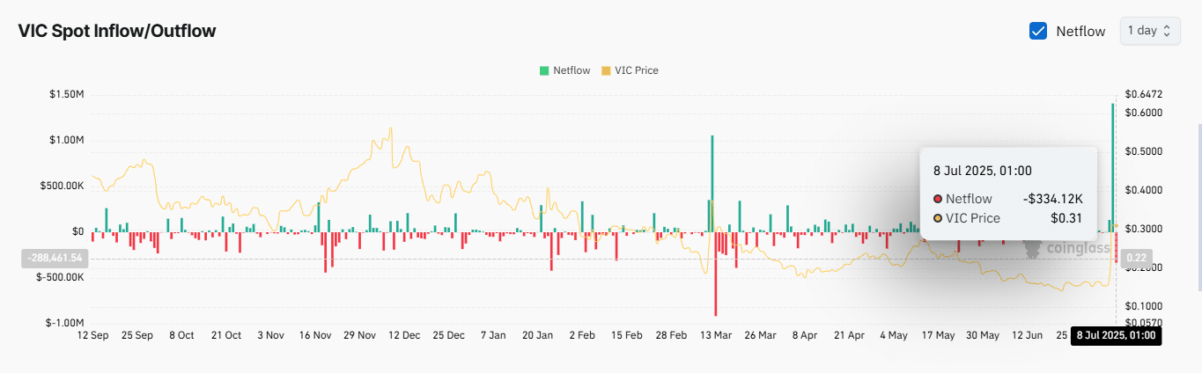Click the VIC price line peak near 12 Dec
Image resolution: width=1202 pixels, height=373 pixels.
pos(390,129)
